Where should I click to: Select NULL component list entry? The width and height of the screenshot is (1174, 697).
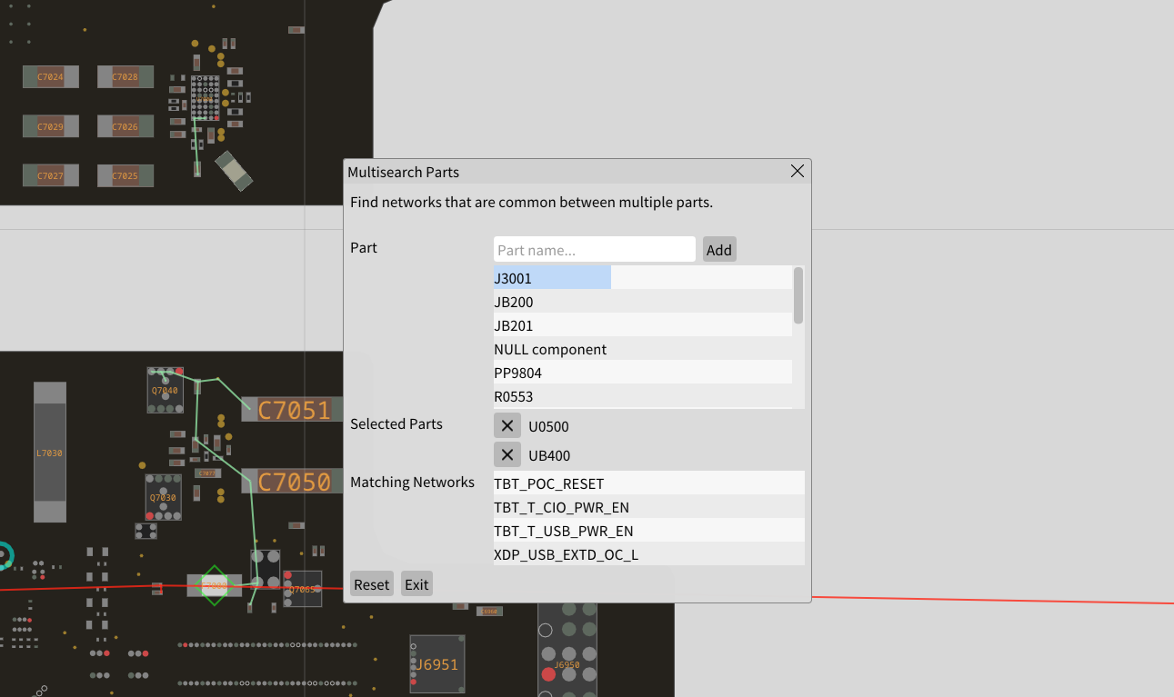[x=551, y=349]
